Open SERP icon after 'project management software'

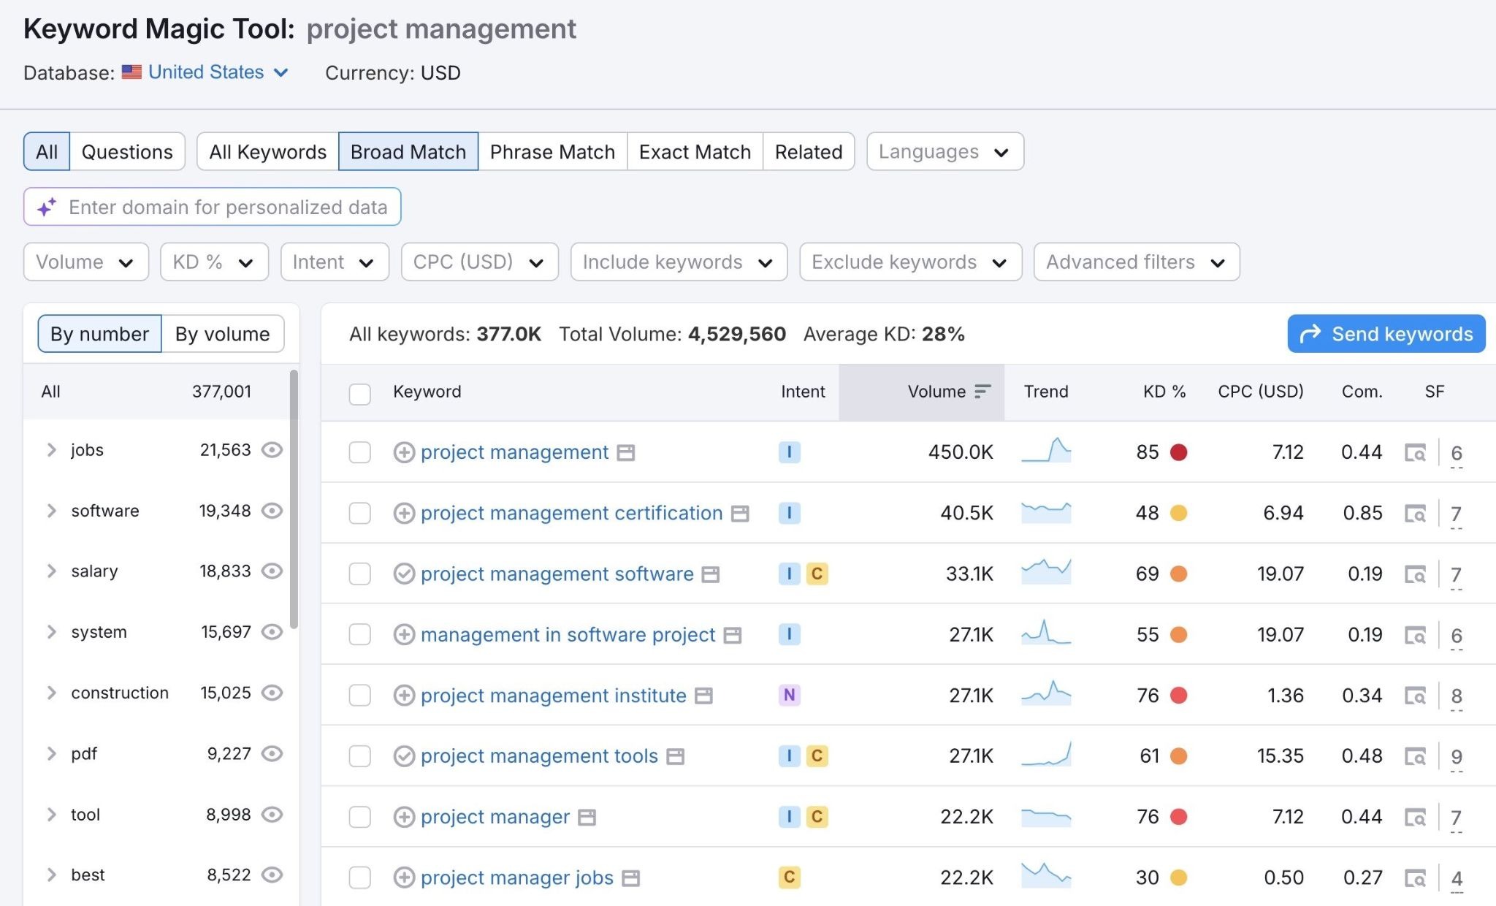711,574
